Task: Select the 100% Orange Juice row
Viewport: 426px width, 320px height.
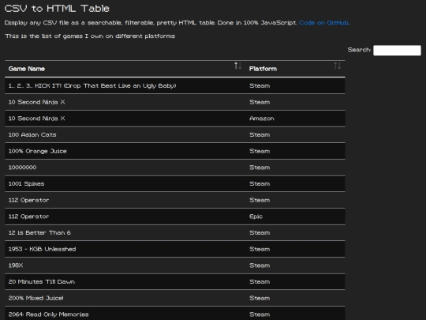Action: point(175,151)
